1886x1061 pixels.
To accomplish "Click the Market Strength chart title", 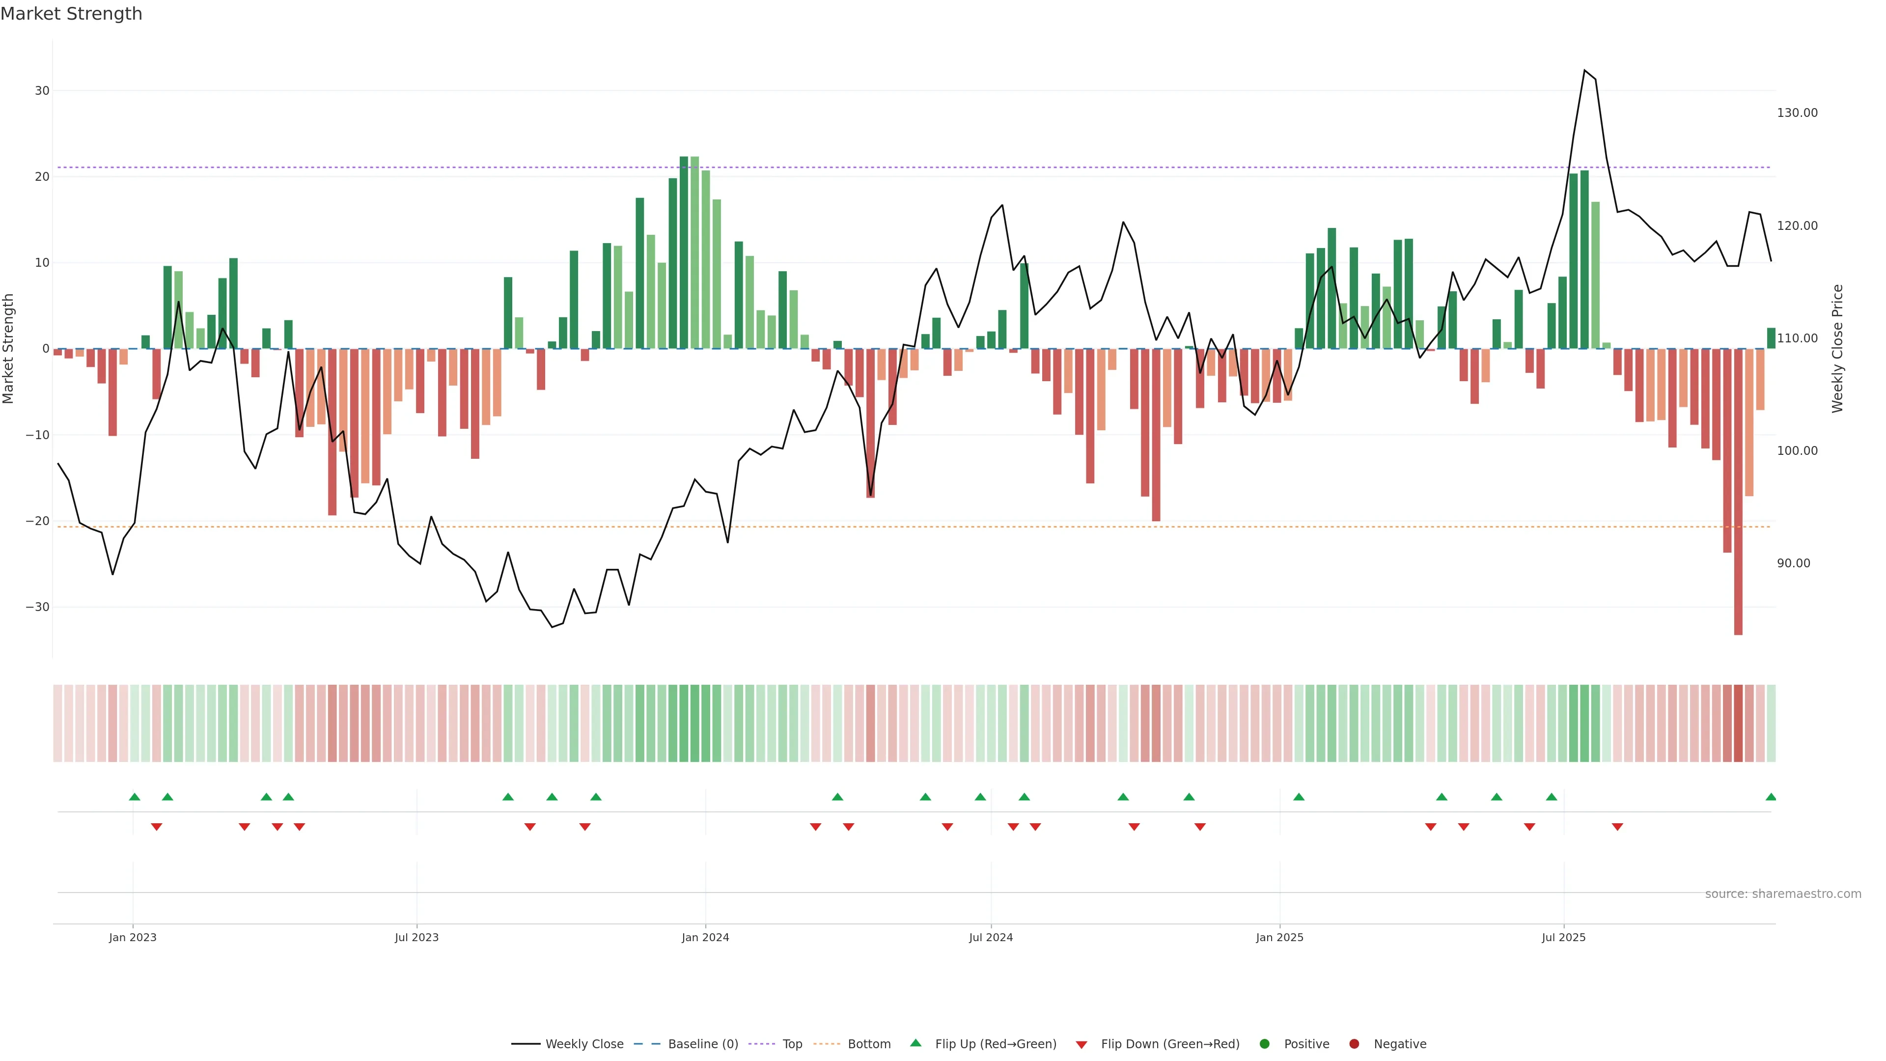I will pyautogui.click(x=71, y=14).
